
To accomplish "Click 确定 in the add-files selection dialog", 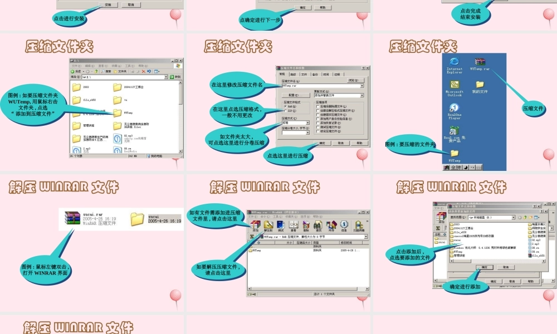I will (x=485, y=267).
